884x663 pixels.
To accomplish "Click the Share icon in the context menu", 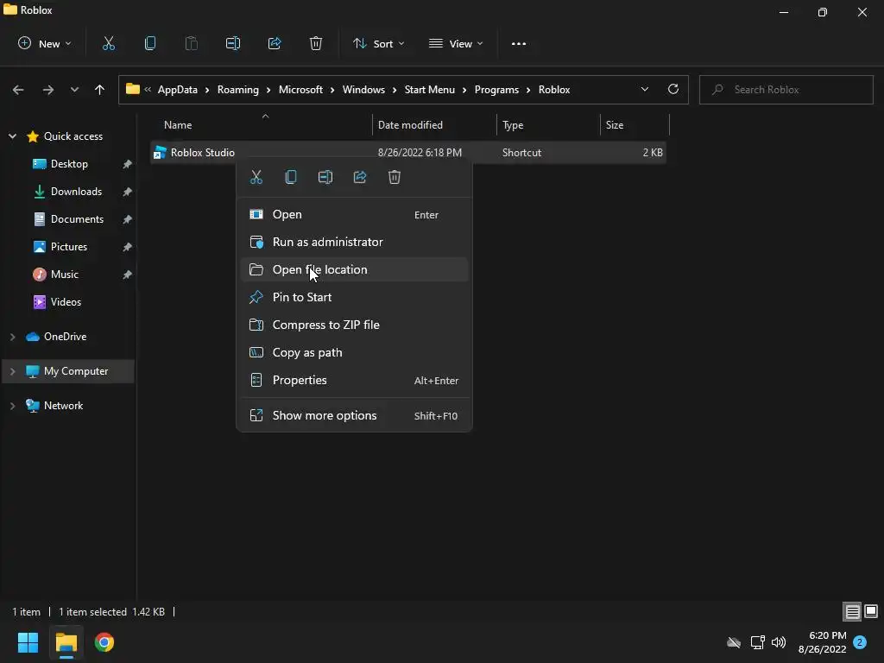I will [x=360, y=177].
